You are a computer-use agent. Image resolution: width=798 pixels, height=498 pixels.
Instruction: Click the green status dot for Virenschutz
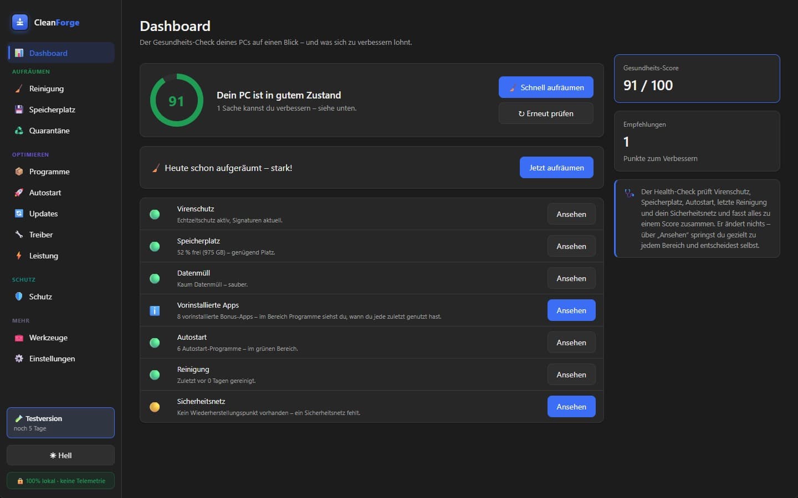[x=155, y=214]
